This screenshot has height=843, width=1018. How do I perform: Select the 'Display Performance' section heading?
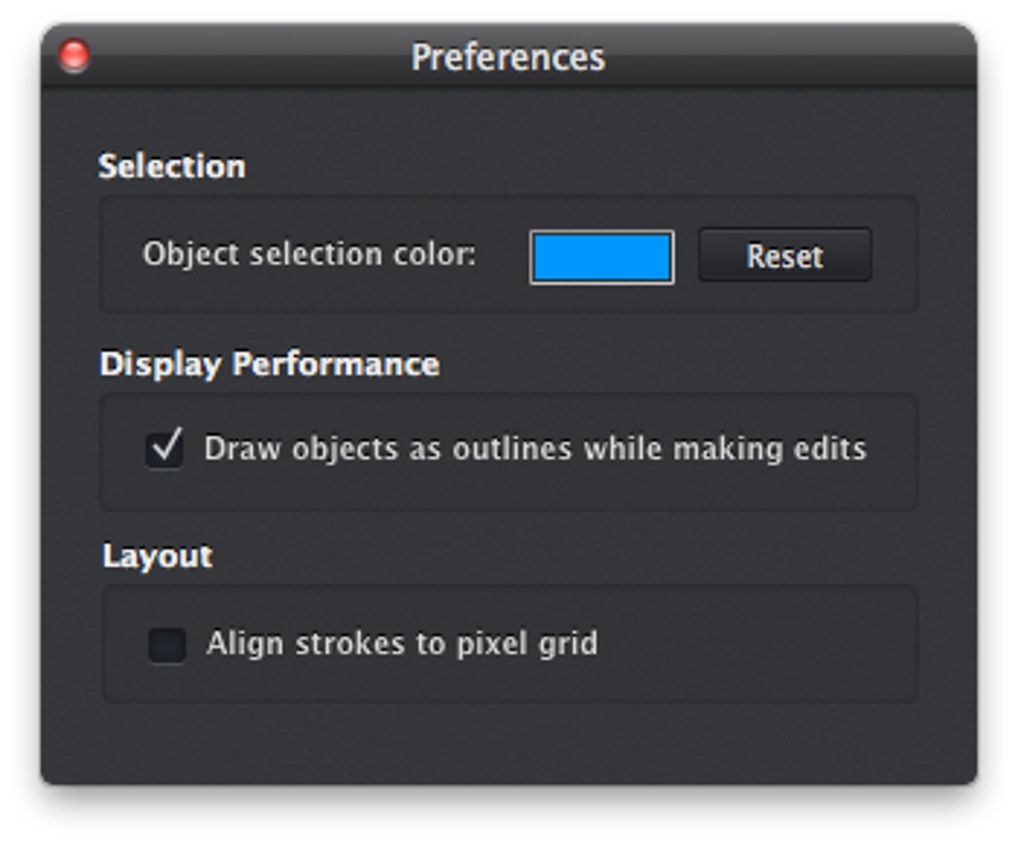pyautogui.click(x=269, y=363)
